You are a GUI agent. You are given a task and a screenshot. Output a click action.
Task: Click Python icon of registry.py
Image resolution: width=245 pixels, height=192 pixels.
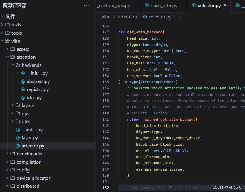click(x=23, y=89)
